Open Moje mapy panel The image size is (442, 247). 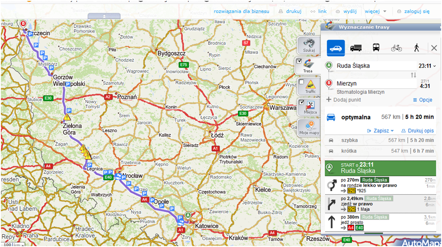(309, 128)
